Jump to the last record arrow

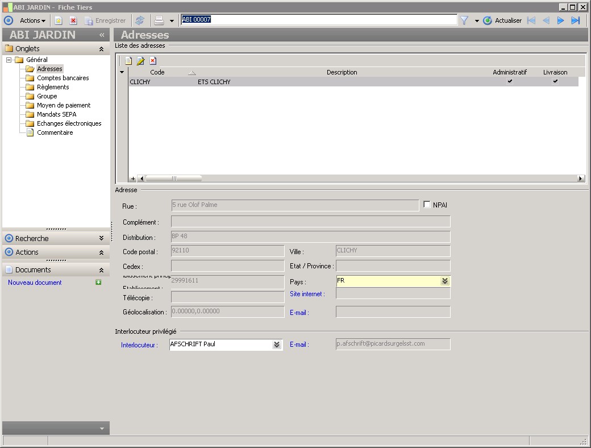[576, 20]
